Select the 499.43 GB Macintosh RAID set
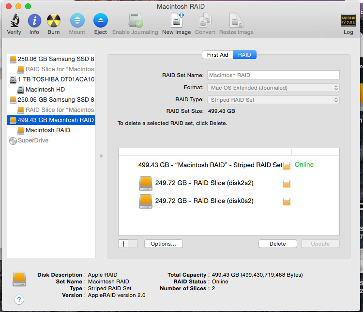 pyautogui.click(x=51, y=120)
